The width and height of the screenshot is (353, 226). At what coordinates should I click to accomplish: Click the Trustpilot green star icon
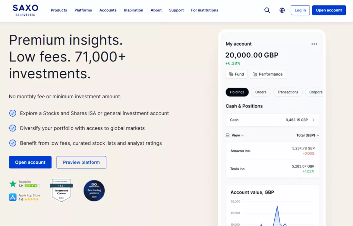point(13,184)
